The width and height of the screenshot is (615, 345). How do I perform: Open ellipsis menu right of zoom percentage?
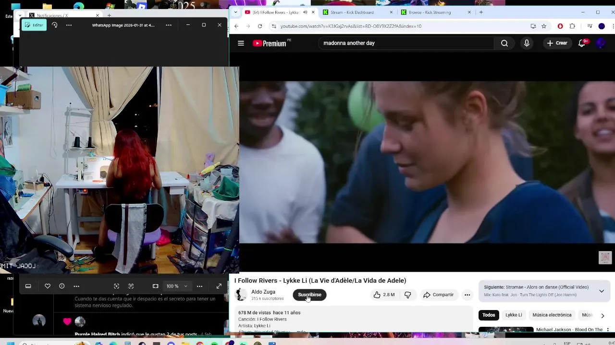coord(199,286)
